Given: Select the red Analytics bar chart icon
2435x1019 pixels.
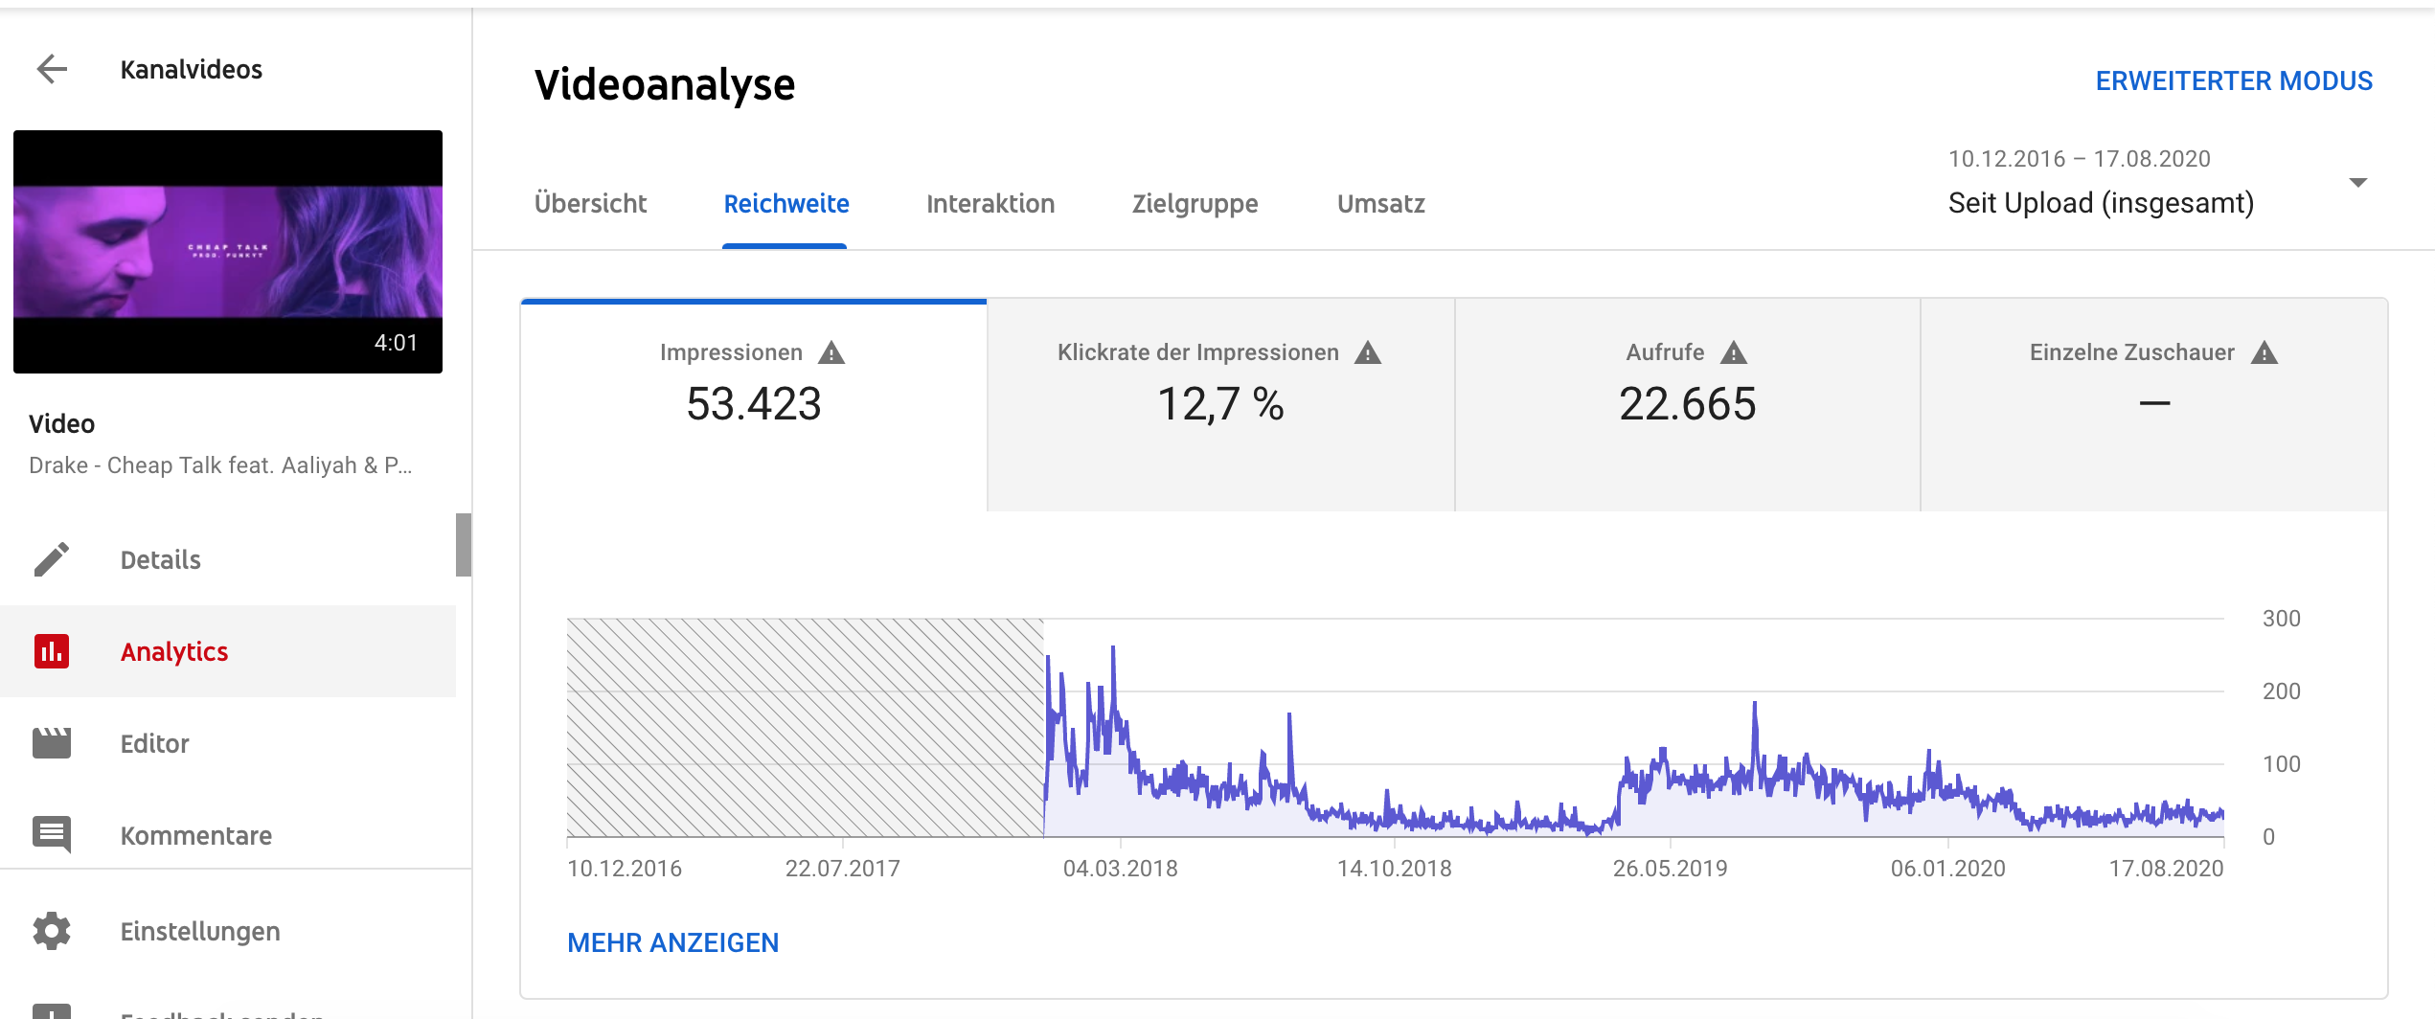Looking at the screenshot, I should point(52,651).
